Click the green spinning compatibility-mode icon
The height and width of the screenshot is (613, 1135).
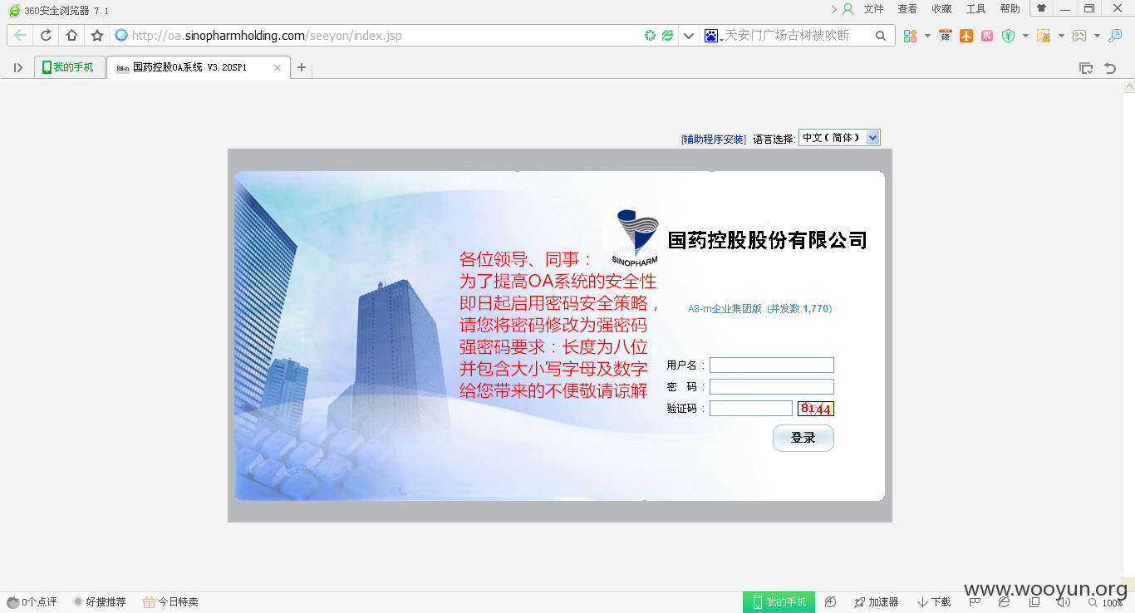651,36
